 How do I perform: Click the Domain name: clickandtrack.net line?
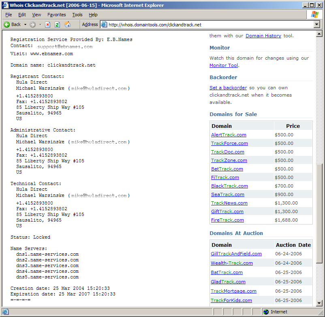(53, 65)
